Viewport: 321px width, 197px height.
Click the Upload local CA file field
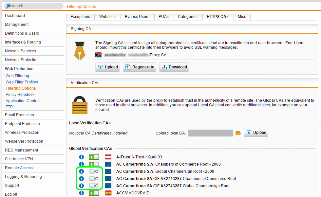(210, 133)
